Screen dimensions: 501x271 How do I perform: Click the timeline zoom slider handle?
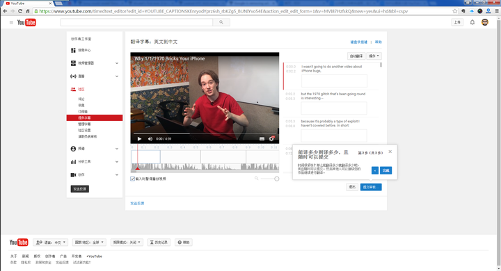point(277,179)
